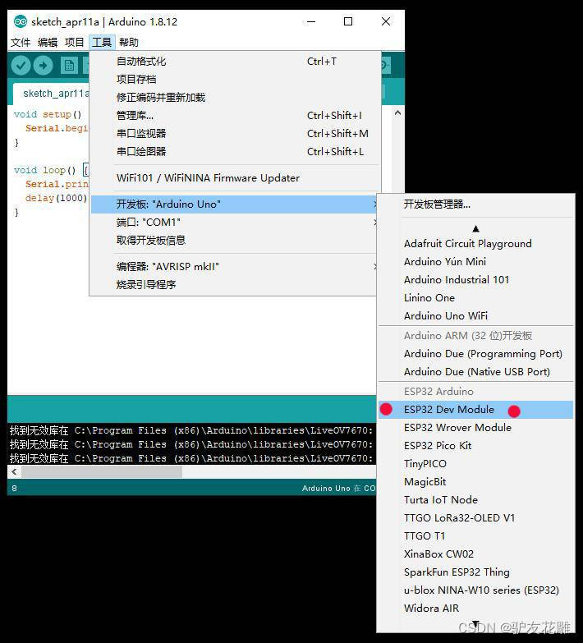Click line number 8 in status bar

[x=14, y=488]
